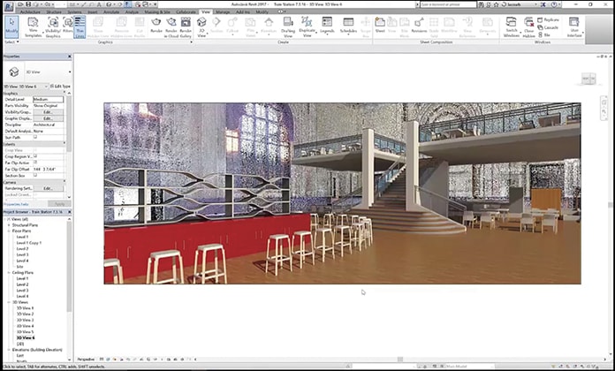Image resolution: width=615 pixels, height=371 pixels.
Task: Enable the Section Box checkbox
Action: pyautogui.click(x=35, y=175)
